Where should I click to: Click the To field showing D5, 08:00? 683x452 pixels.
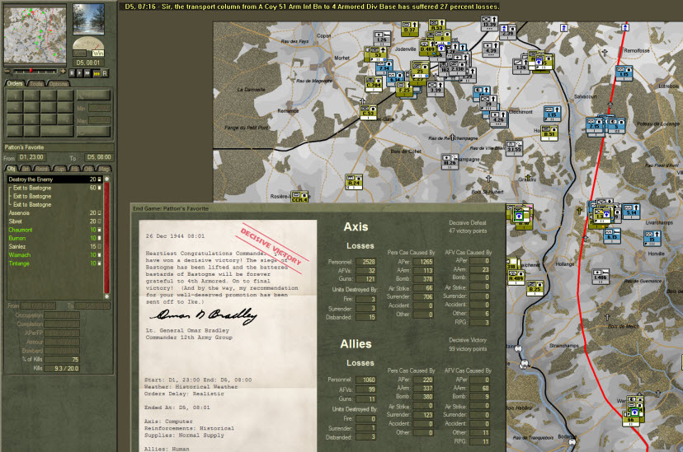click(98, 157)
